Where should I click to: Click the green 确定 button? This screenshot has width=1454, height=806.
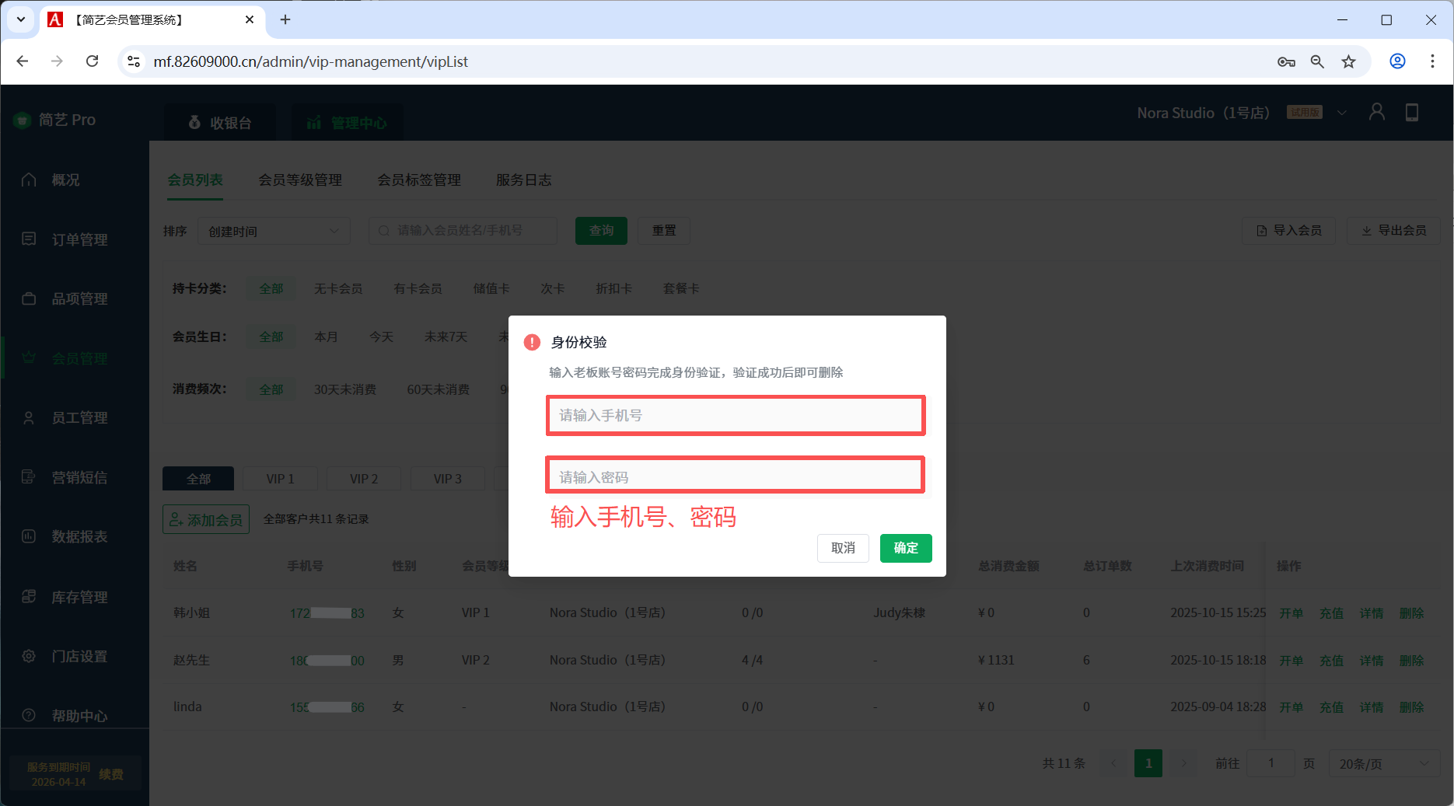pos(905,548)
